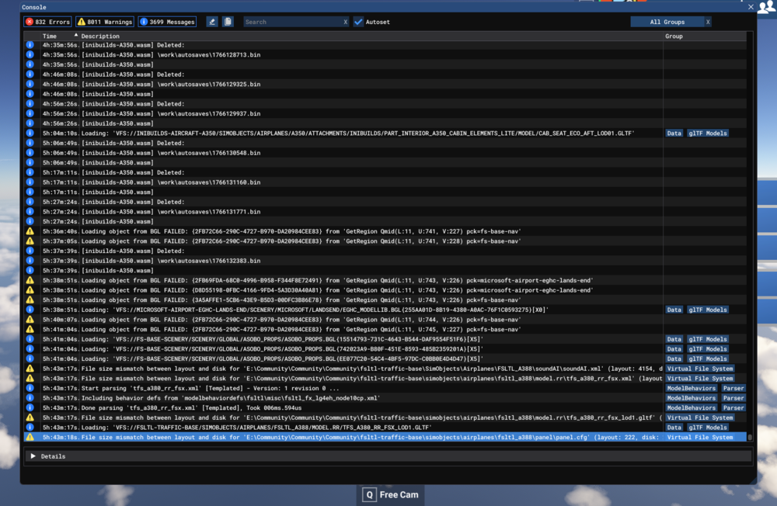Image resolution: width=777 pixels, height=506 pixels.
Task: Clear the search field with its X
Action: [347, 21]
